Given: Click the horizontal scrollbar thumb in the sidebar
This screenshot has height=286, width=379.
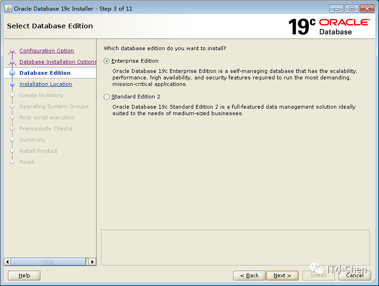Looking at the screenshot, I should coord(48,262).
